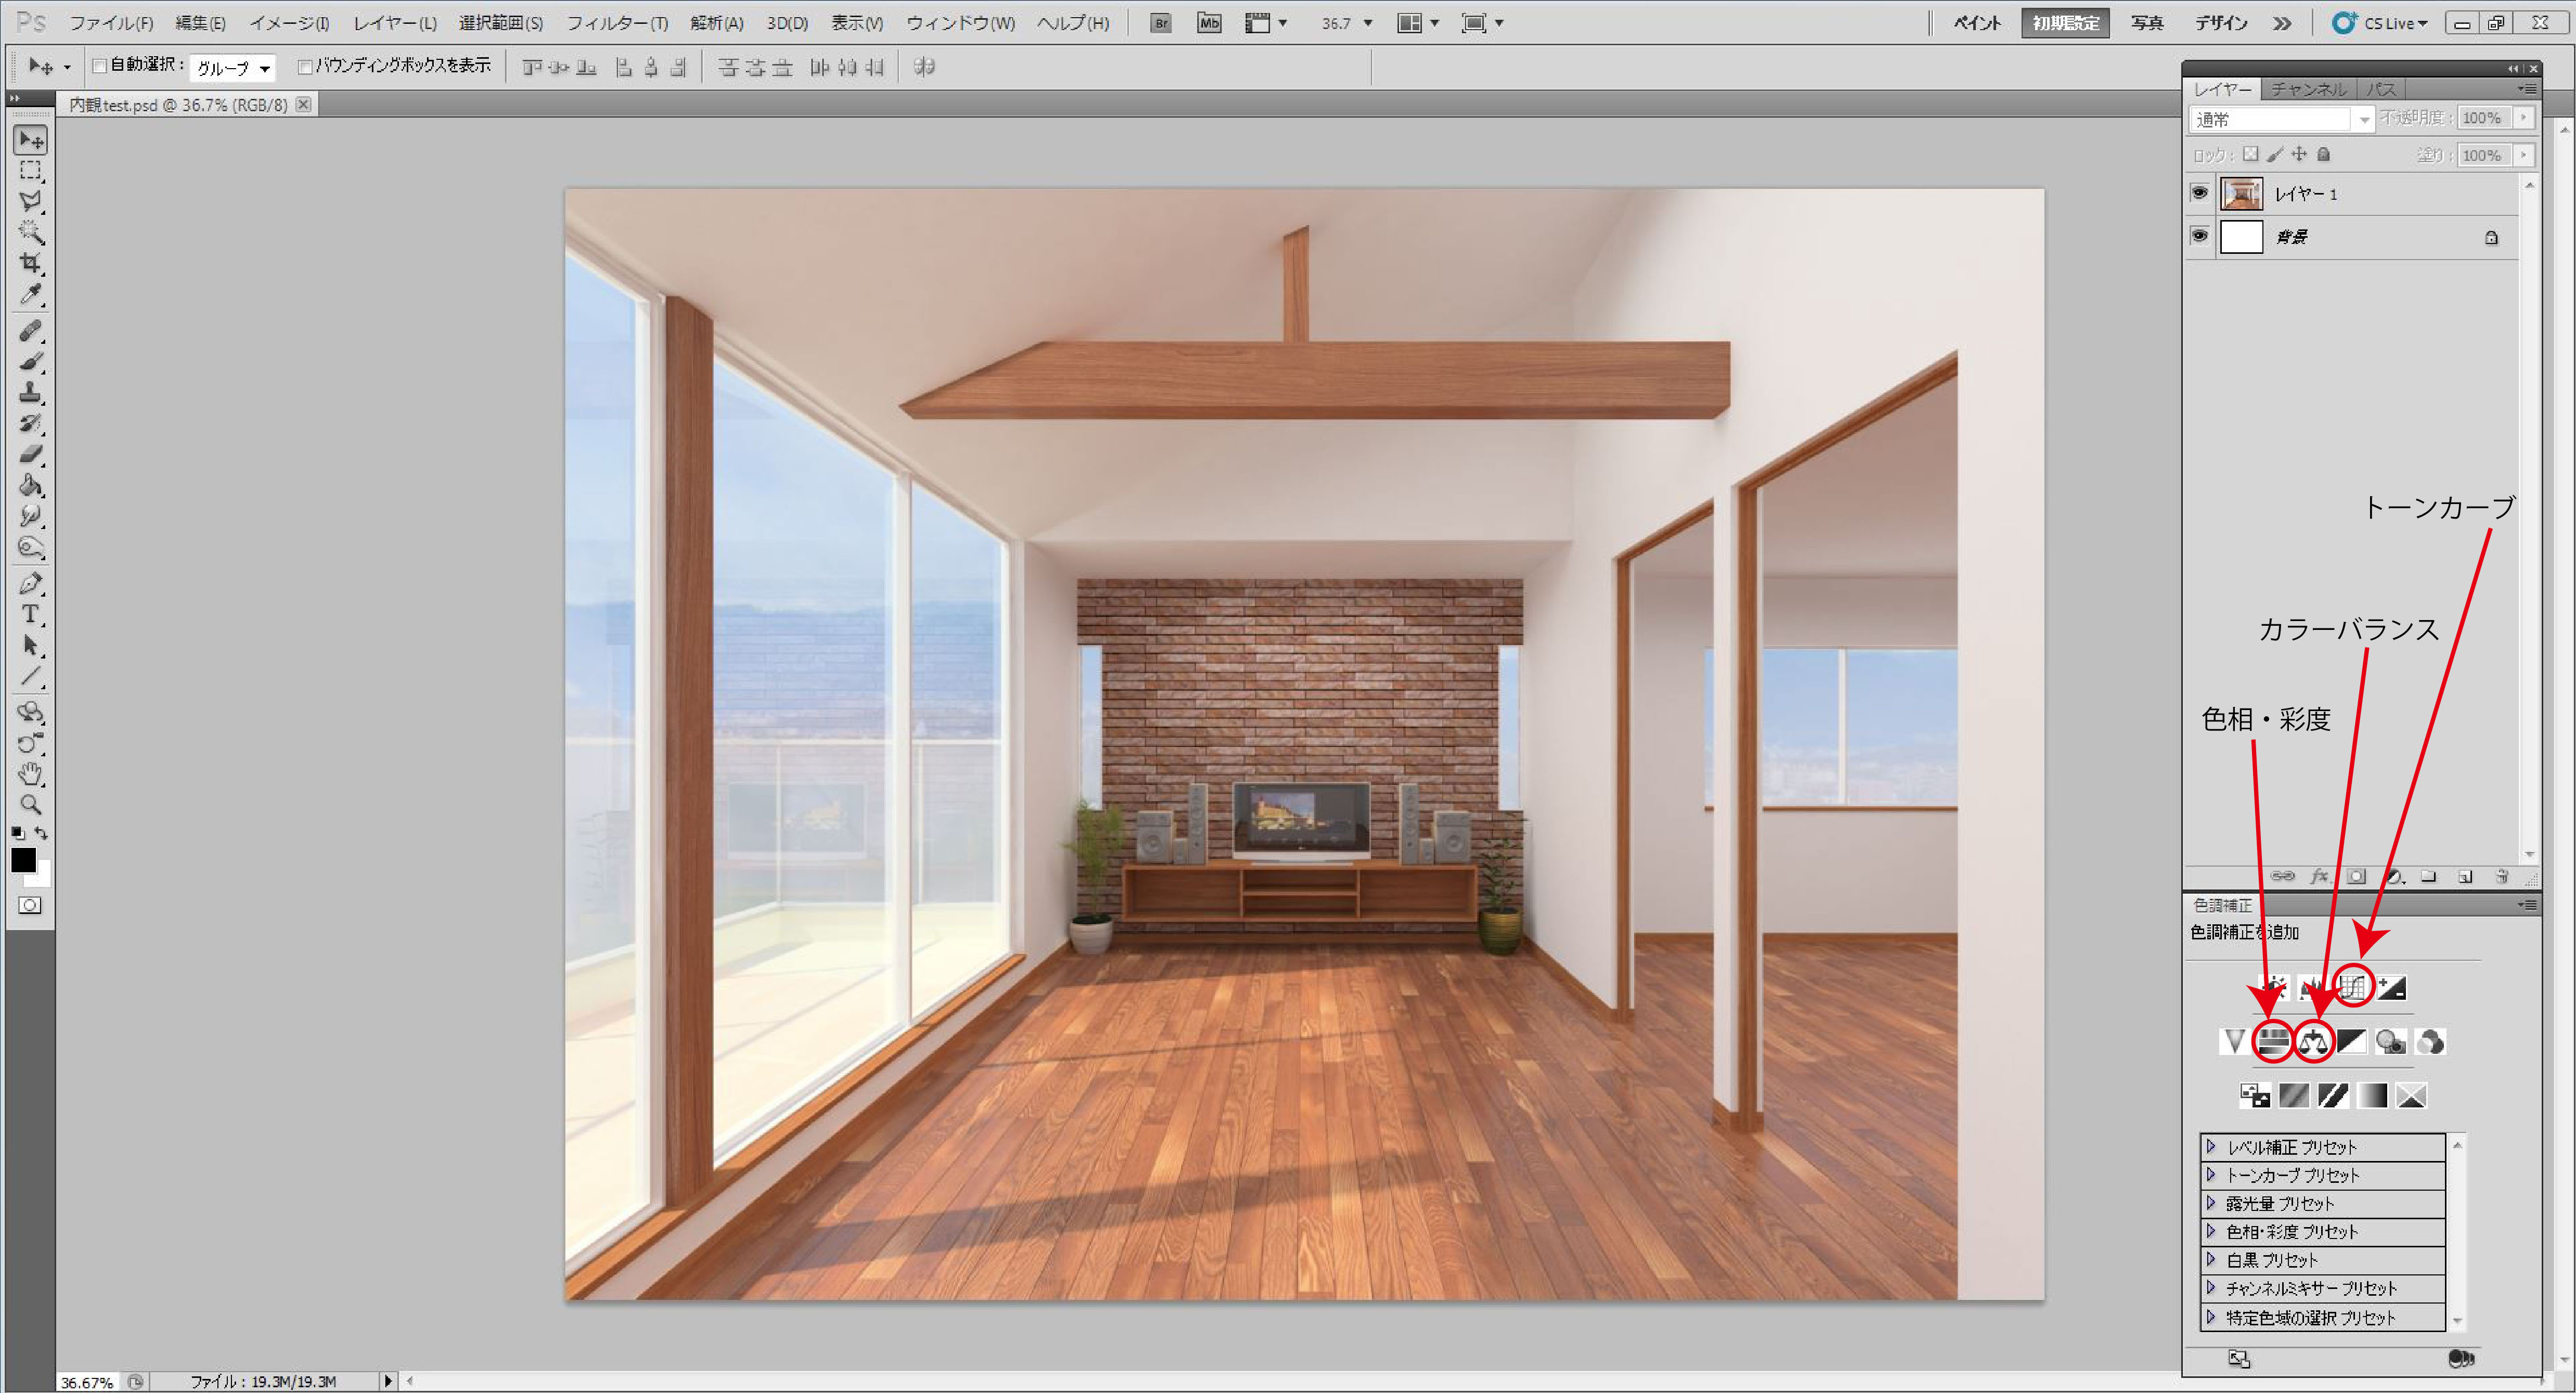Expand トーンカーブ プリセット list
Screen dimensions: 2576x1393
(2211, 1175)
